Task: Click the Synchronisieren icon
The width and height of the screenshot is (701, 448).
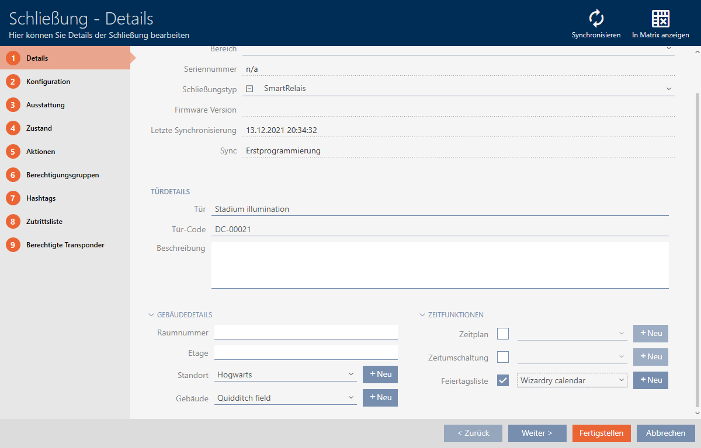Action: click(596, 19)
